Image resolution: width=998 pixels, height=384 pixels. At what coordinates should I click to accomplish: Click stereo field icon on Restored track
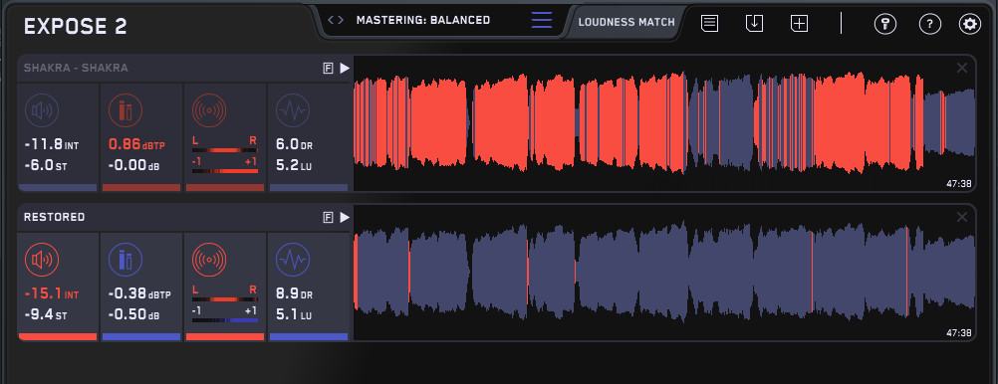[209, 260]
